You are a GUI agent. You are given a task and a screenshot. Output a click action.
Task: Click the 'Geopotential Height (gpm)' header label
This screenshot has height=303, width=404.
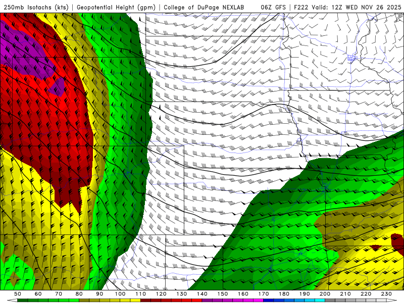[116, 7]
